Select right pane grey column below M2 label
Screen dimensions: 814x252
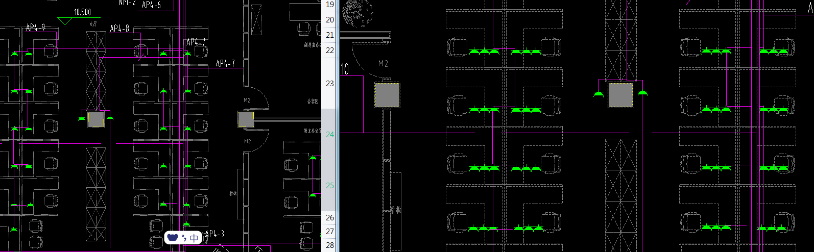coord(387,95)
